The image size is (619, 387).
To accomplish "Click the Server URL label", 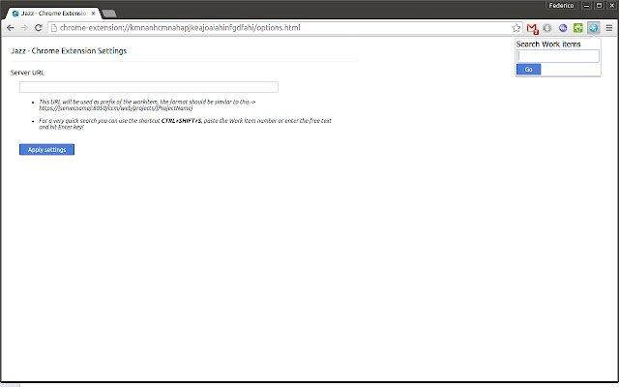I will pyautogui.click(x=28, y=73).
